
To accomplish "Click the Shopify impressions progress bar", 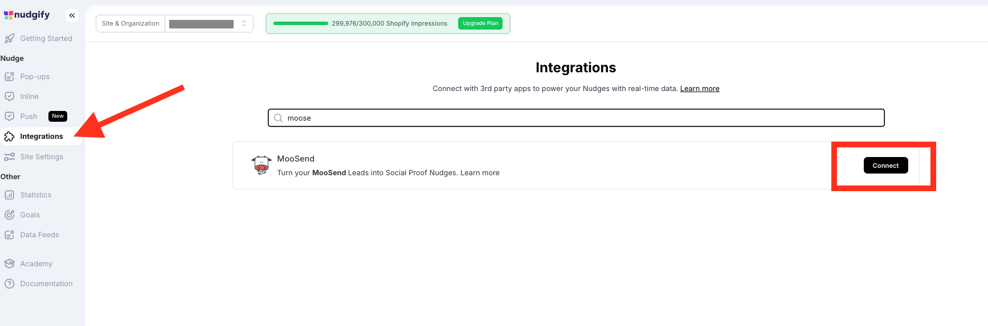I will point(301,23).
